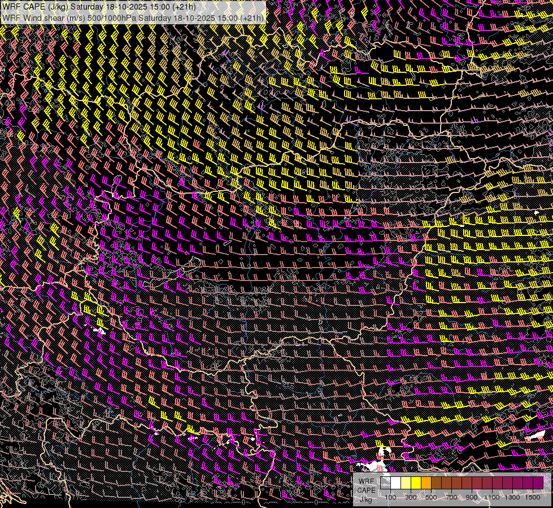
Task: Click "18-10-2025" date in the CAPE title line
Action: pyautogui.click(x=127, y=7)
